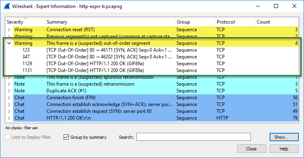
Task: Toggle the Group by summary checkbox
Action: [x=66, y=137]
